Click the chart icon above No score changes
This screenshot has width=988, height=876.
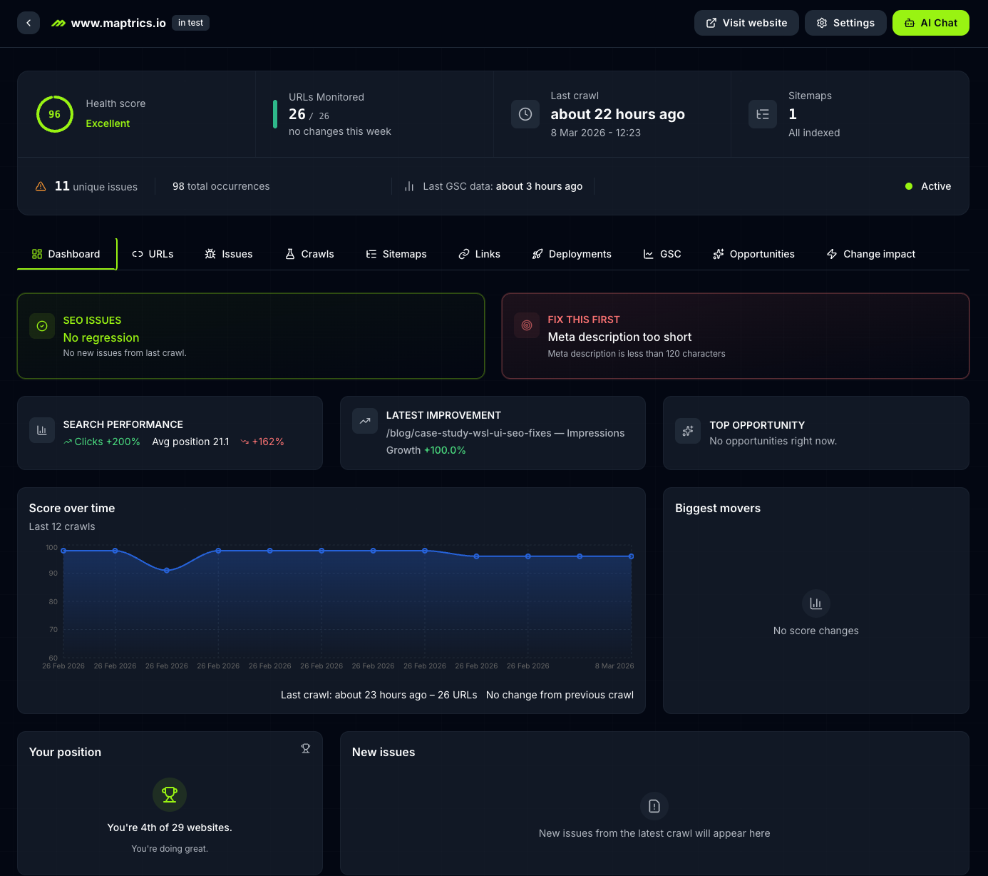click(816, 603)
